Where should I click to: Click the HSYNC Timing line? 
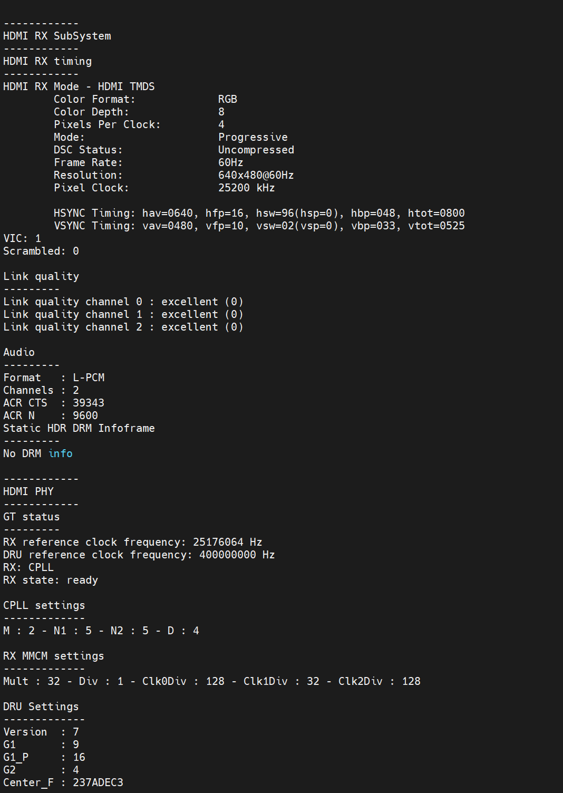click(x=259, y=213)
